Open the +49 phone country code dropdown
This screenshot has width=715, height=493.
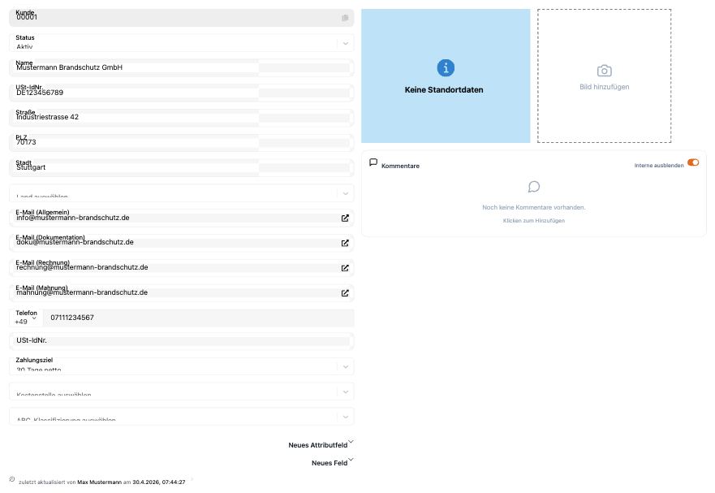click(x=26, y=318)
